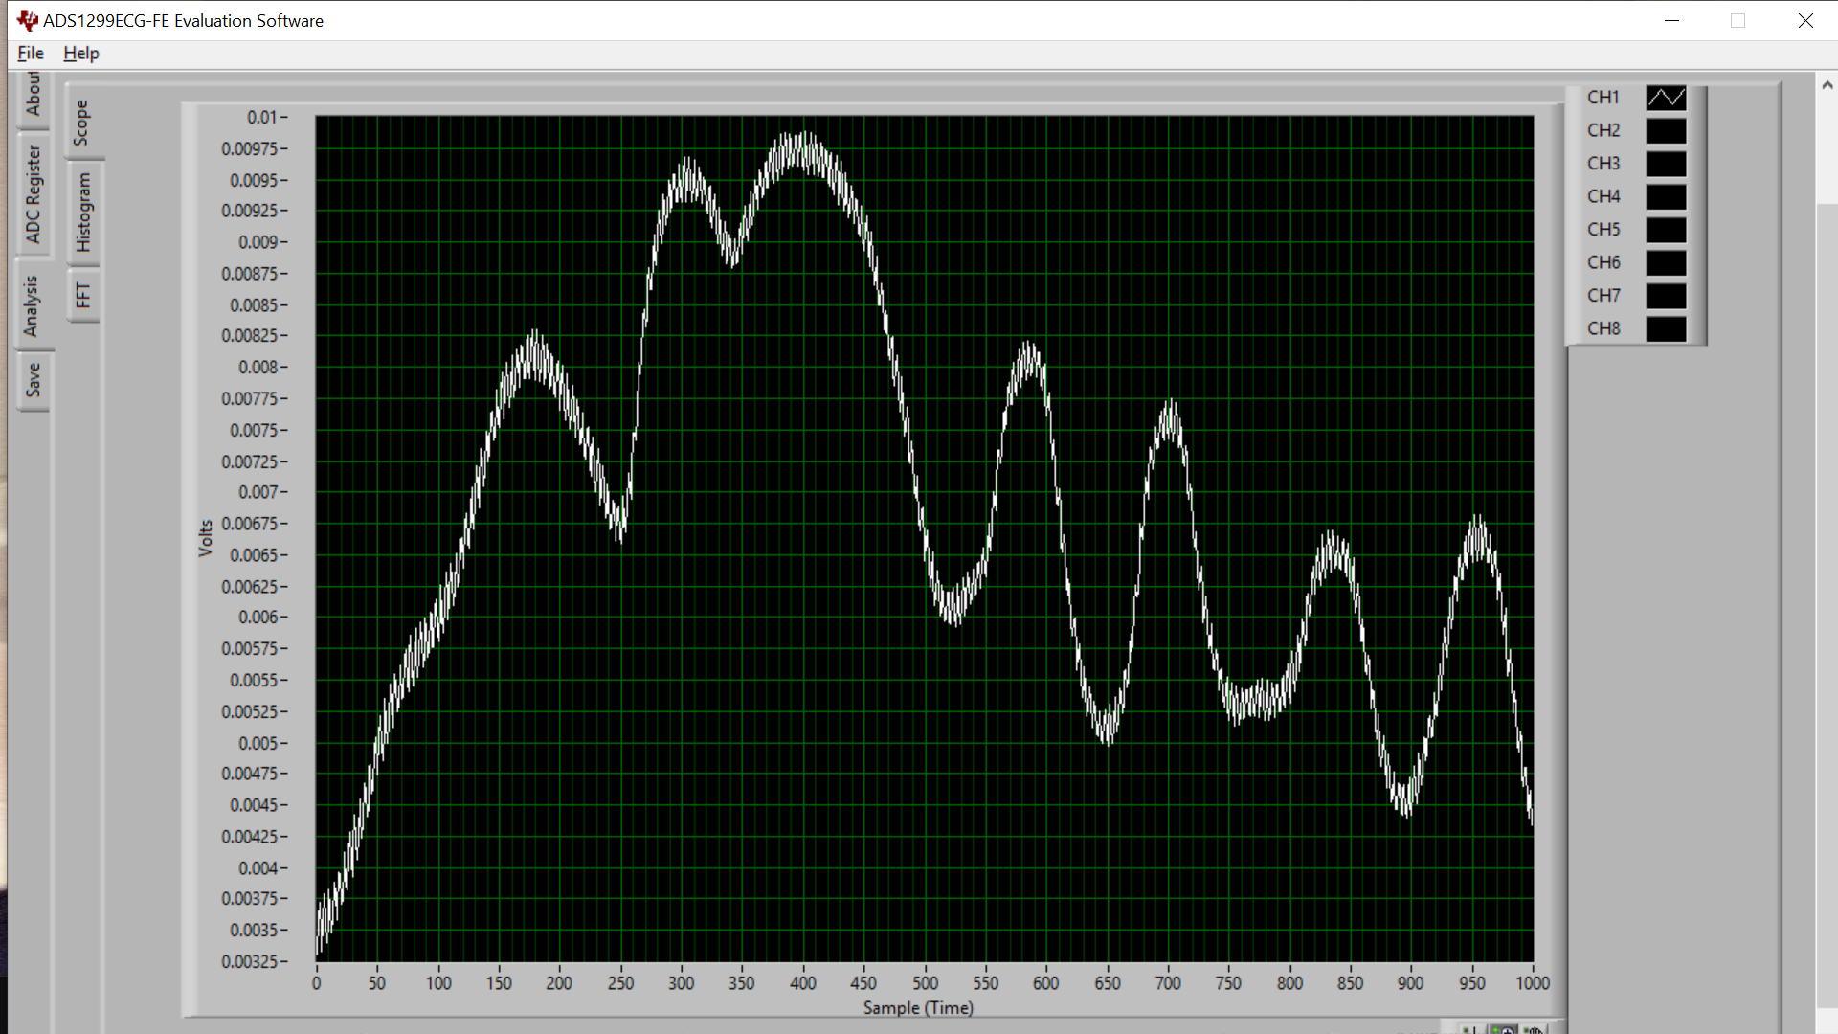Viewport: 1838px width, 1034px height.
Task: Click the scroll up arrow on right scrollbar
Action: (x=1827, y=85)
